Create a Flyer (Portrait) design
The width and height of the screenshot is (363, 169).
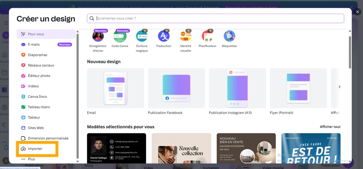click(x=299, y=88)
